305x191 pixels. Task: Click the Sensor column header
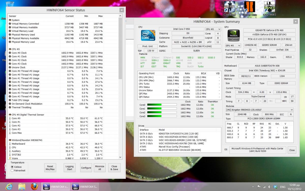34,16
